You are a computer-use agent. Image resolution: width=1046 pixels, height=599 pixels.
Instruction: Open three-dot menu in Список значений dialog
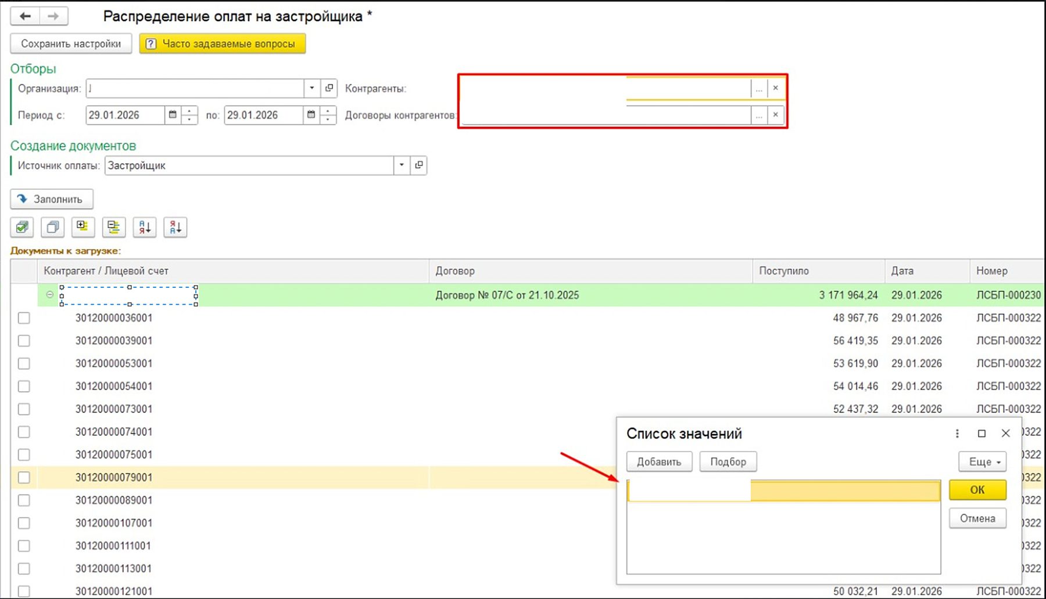pyautogui.click(x=957, y=434)
